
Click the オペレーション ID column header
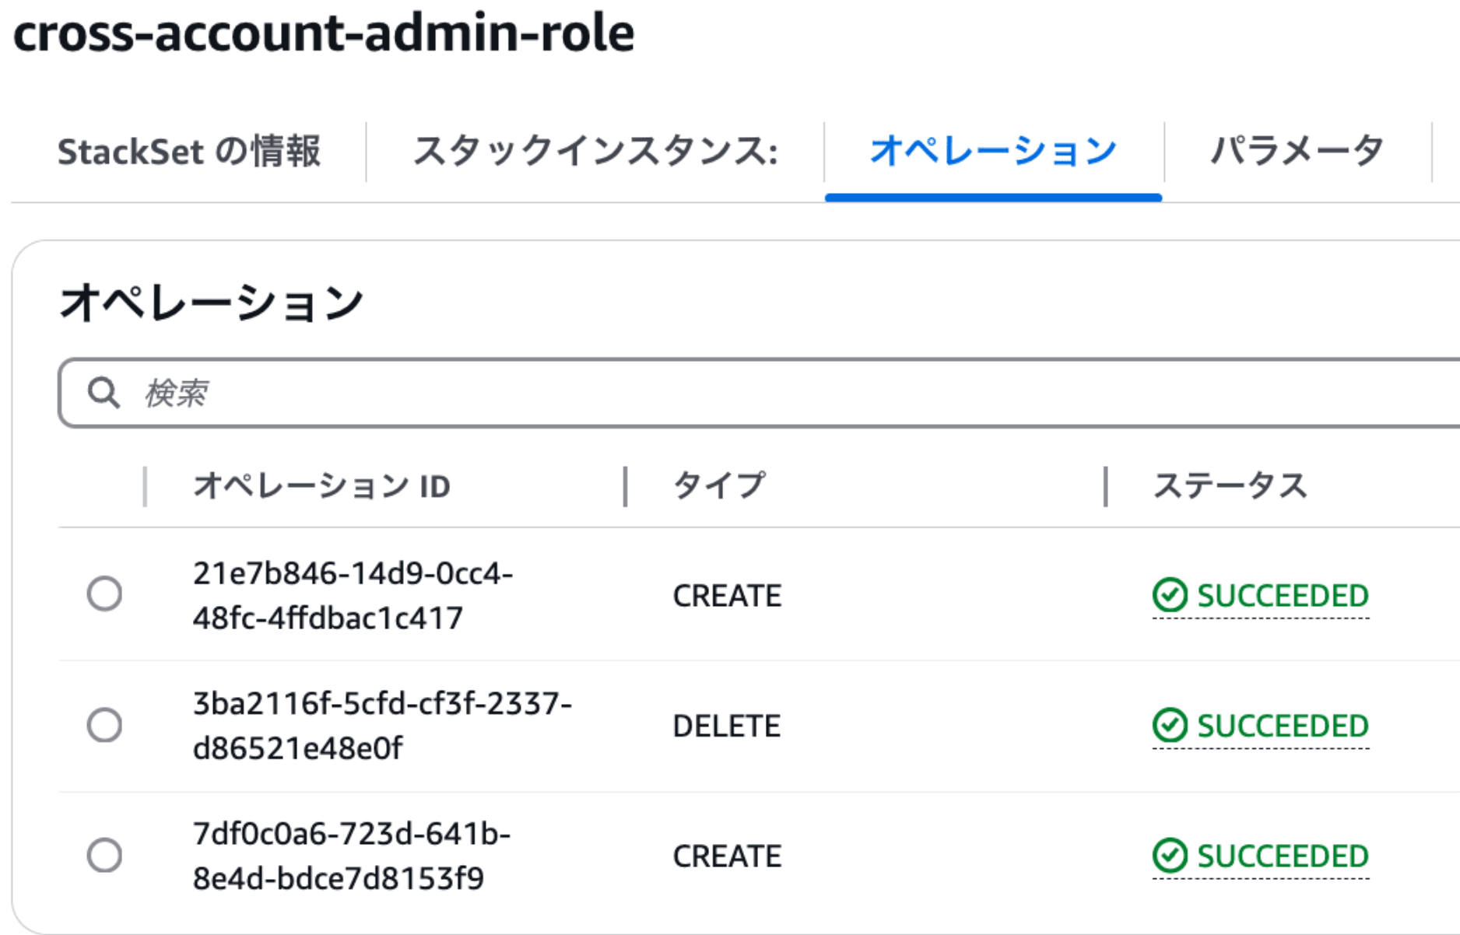321,486
